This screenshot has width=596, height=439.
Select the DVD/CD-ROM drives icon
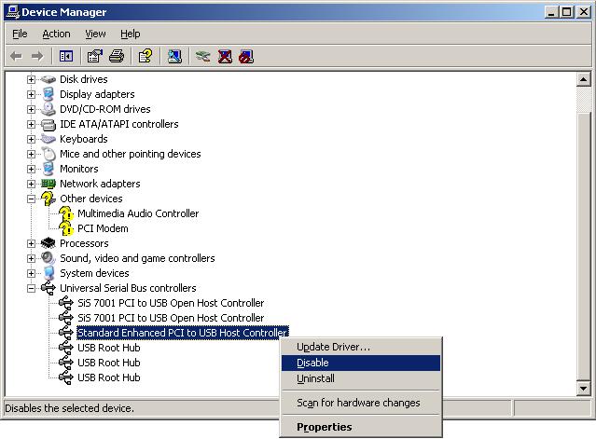click(49, 109)
